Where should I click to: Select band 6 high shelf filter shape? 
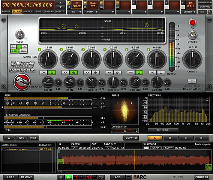[x=153, y=72]
